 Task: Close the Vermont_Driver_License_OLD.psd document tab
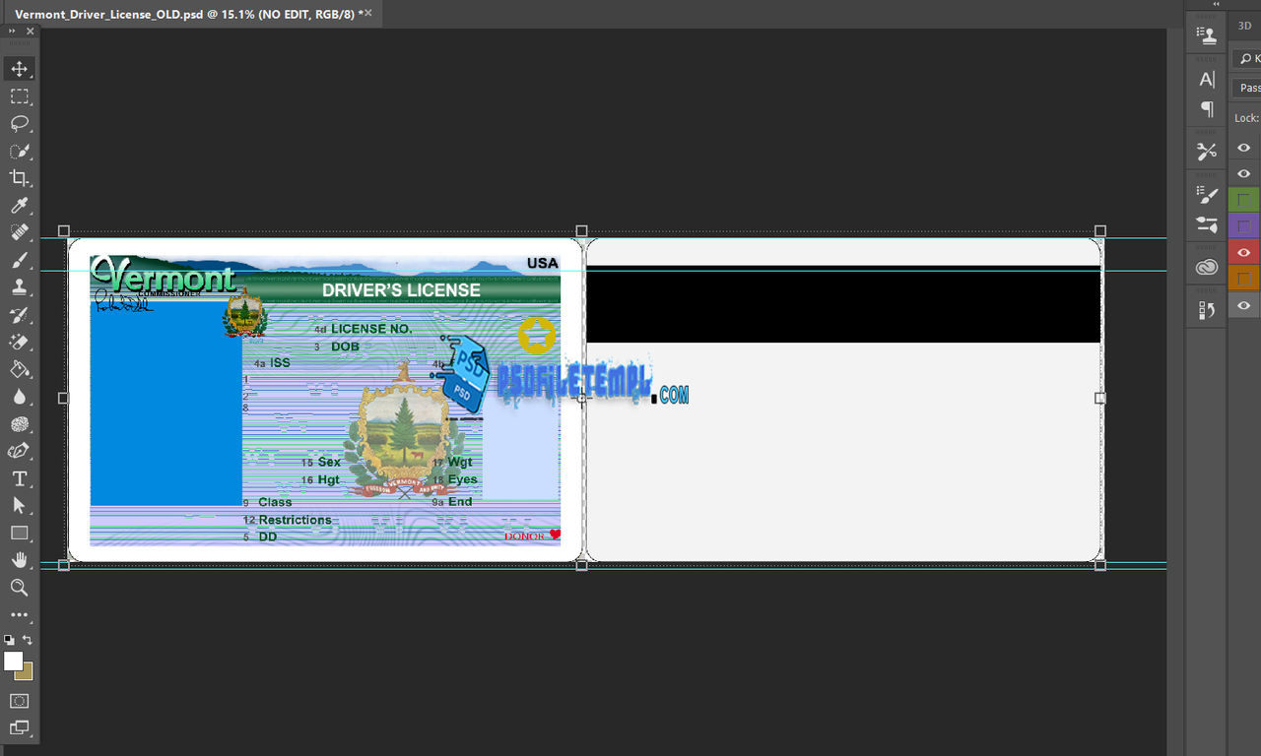coord(368,13)
